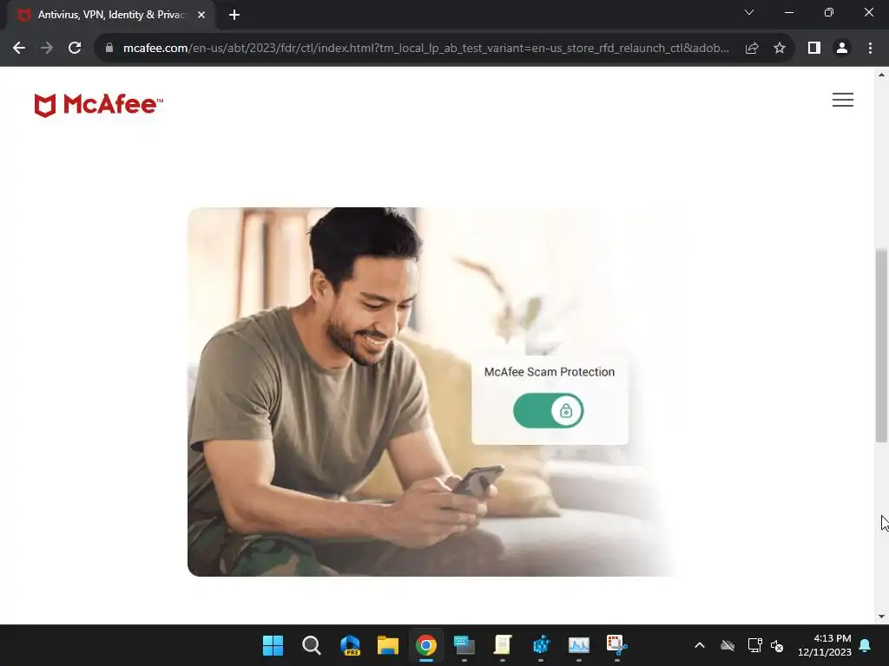Go back to the previous page
Viewport: 889px width, 666px height.
tap(19, 49)
